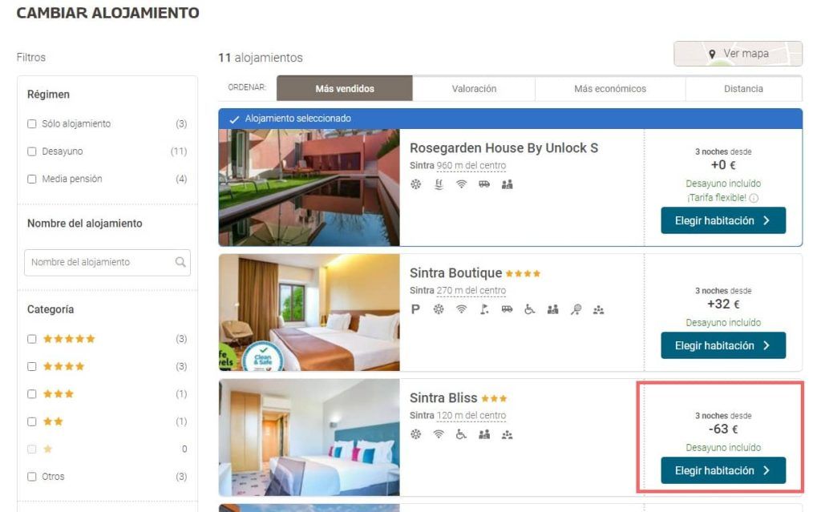The width and height of the screenshot is (821, 512).
Task: Click family icon for Rosegarden House
Action: 507,184
